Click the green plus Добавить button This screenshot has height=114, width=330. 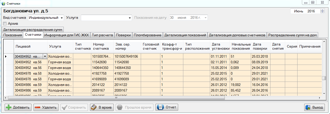tap(18, 107)
